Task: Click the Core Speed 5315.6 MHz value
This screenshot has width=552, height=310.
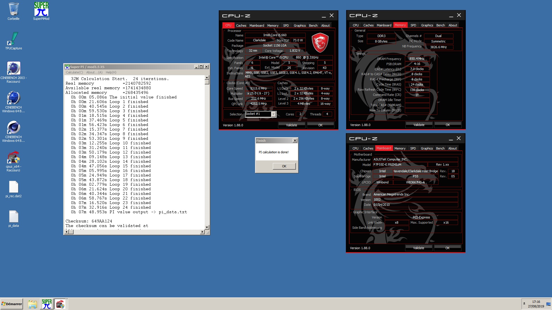Action: (x=258, y=88)
